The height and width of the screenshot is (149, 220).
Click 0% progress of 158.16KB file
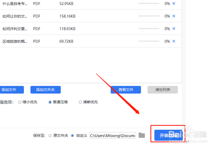[167, 16]
